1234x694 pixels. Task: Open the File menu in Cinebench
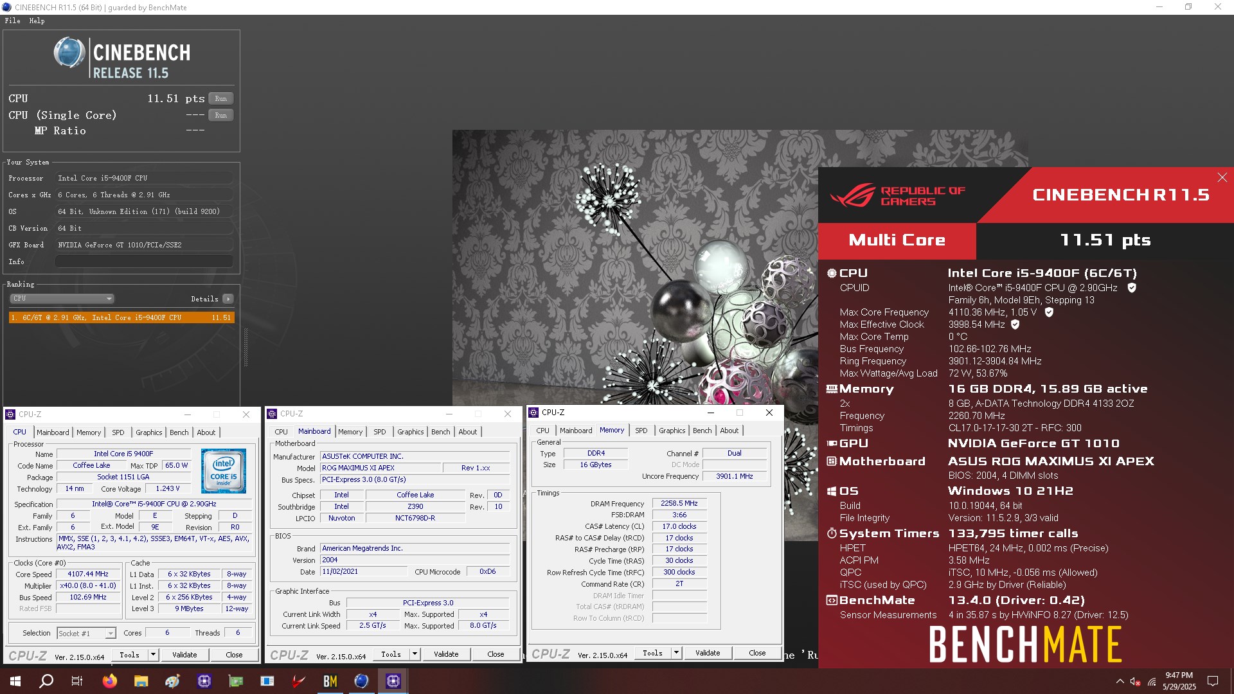pyautogui.click(x=12, y=21)
